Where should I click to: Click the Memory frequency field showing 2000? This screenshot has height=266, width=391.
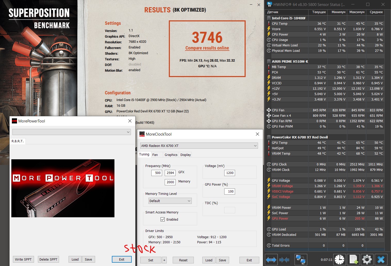point(170,182)
